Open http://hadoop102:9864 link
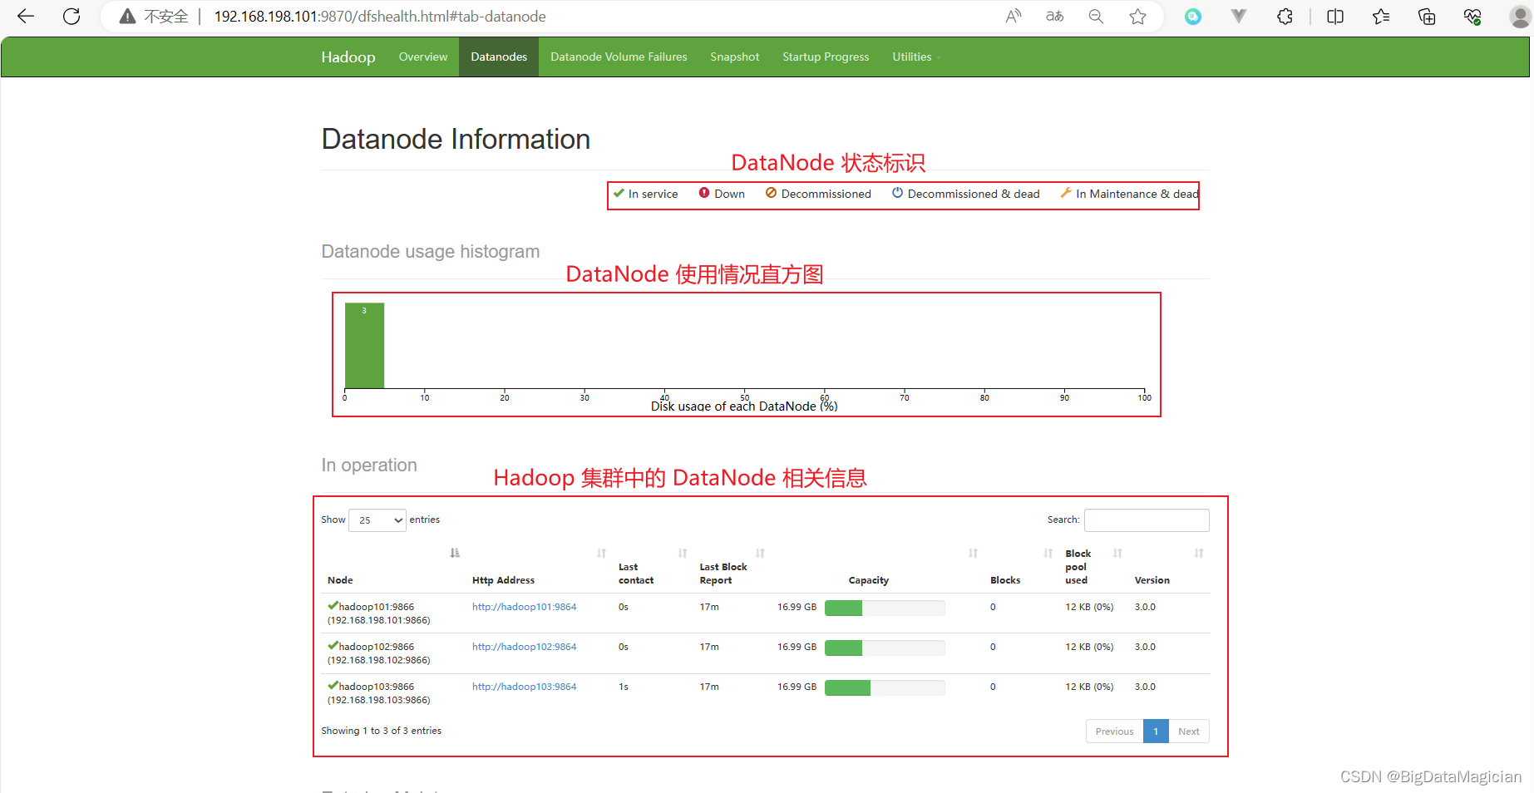Screen dimensions: 1534x793 524,647
